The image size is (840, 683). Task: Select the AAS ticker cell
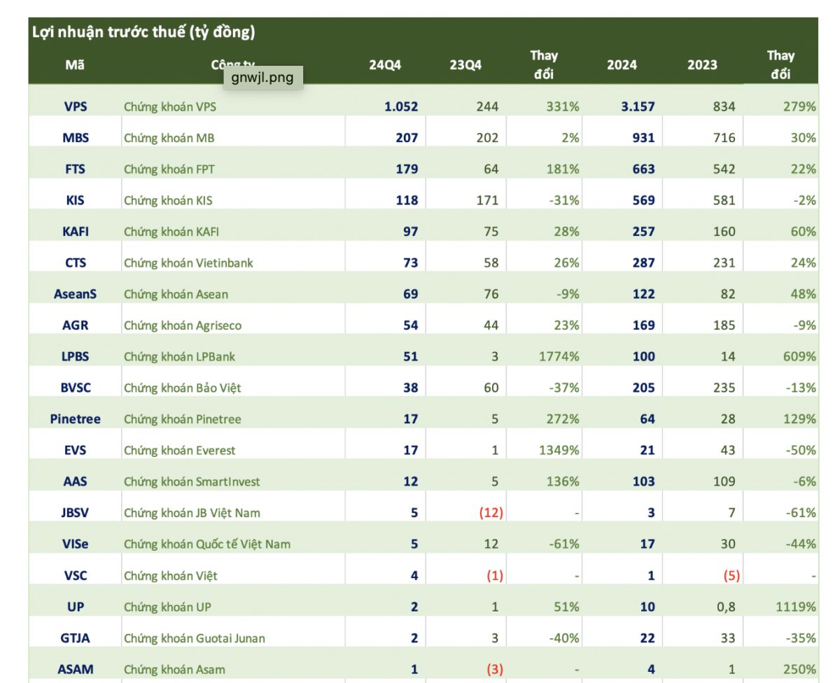[75, 481]
